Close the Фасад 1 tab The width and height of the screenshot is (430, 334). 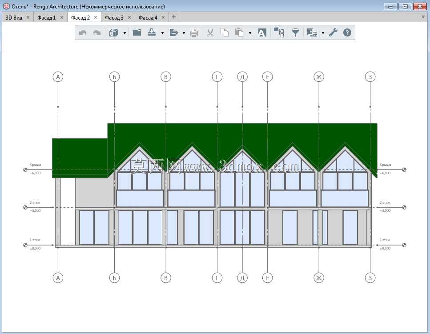click(x=62, y=17)
